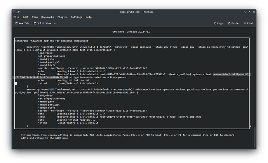Viewport: 268px width, 163px height.
Task: Click the highlighted resume=/dev/disk/by-uuid text
Action: click(x=230, y=75)
